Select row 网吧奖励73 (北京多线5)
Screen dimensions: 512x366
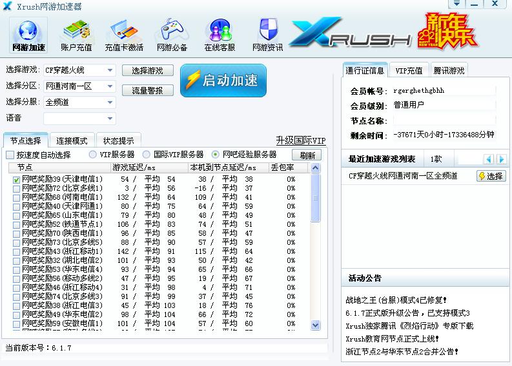click(x=159, y=242)
